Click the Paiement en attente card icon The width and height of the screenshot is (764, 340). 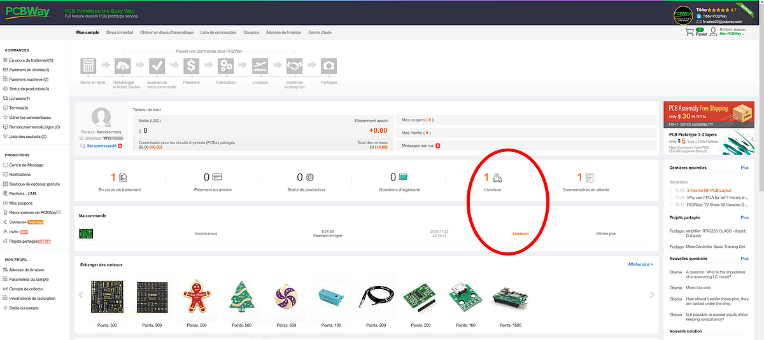point(216,177)
